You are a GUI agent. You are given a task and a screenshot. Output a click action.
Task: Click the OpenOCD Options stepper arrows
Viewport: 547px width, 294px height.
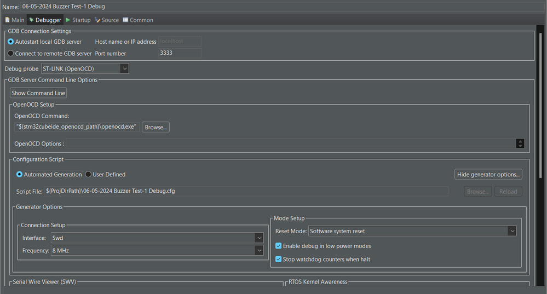(520, 143)
